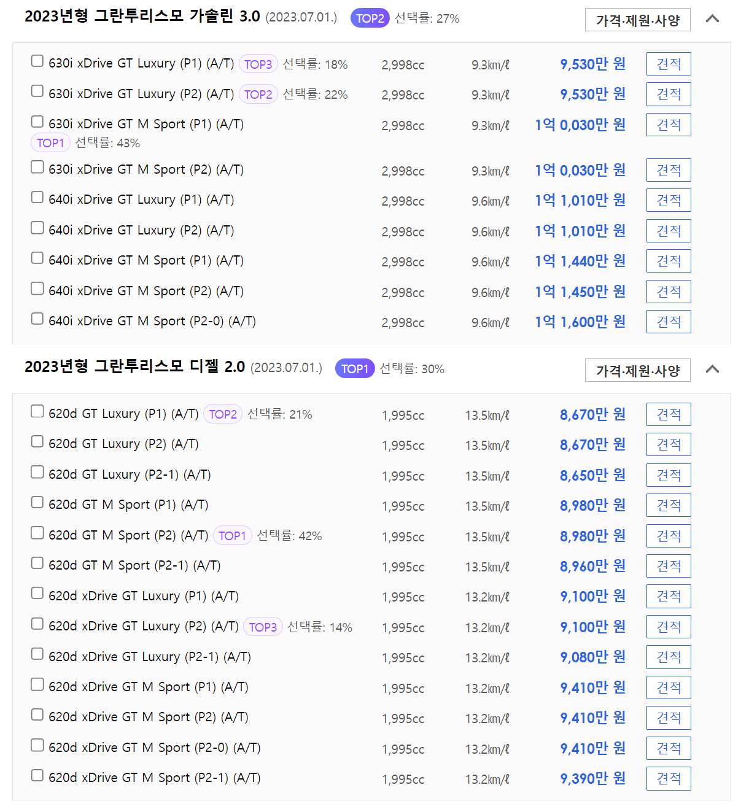The width and height of the screenshot is (741, 809).
Task: Select 620d GT M Sport (P1) checkbox
Action: pyautogui.click(x=37, y=502)
